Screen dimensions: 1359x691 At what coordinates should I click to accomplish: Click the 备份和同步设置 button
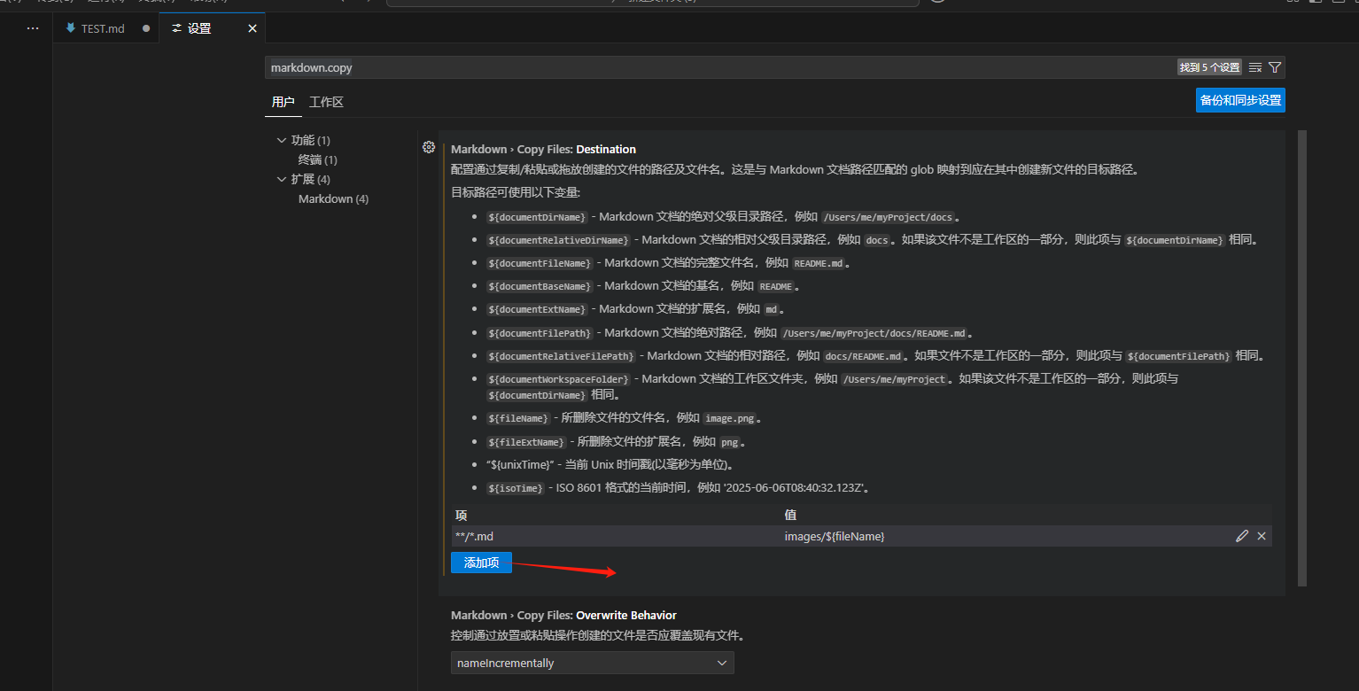(x=1239, y=100)
